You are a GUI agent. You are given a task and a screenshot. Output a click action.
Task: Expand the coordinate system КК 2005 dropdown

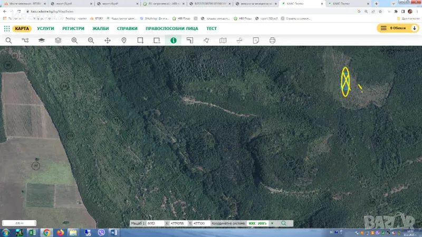[272, 223]
